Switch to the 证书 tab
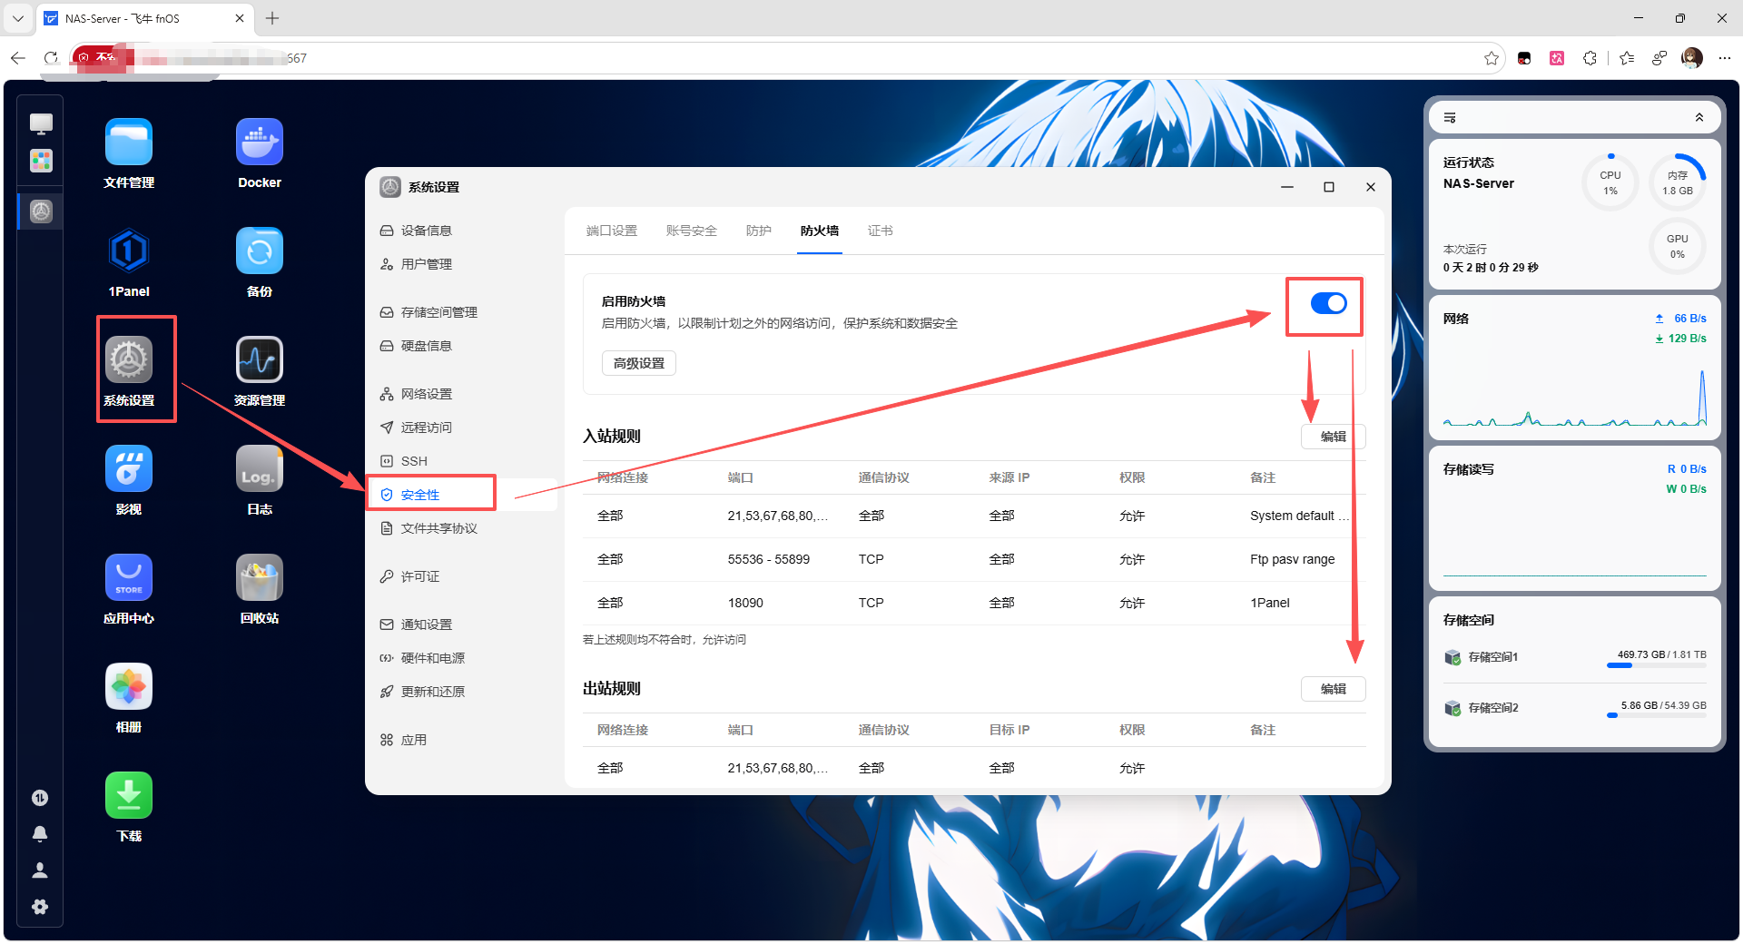 pos(880,231)
